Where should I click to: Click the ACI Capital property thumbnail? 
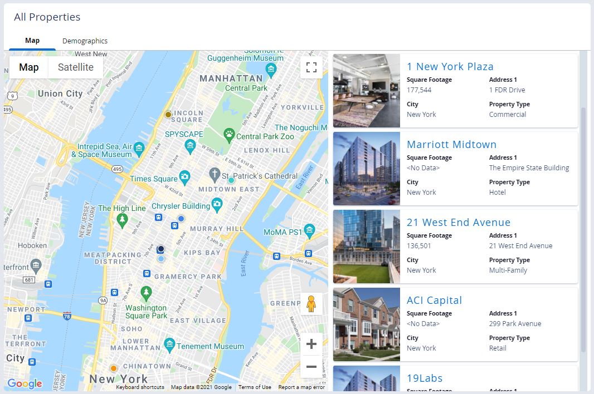coord(366,324)
